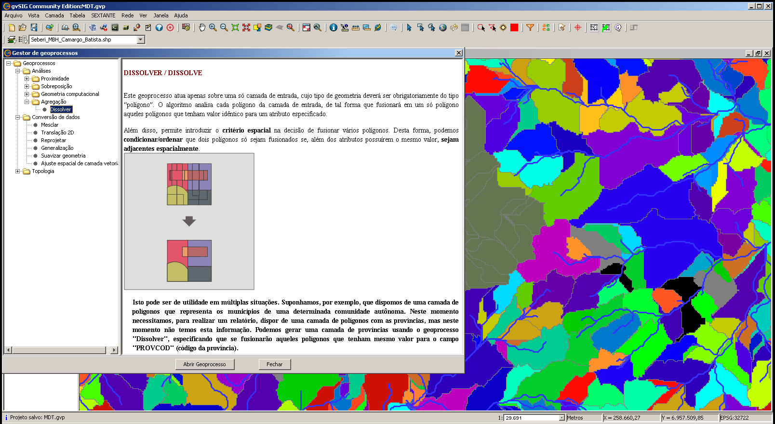Open the Camada menu

54,15
